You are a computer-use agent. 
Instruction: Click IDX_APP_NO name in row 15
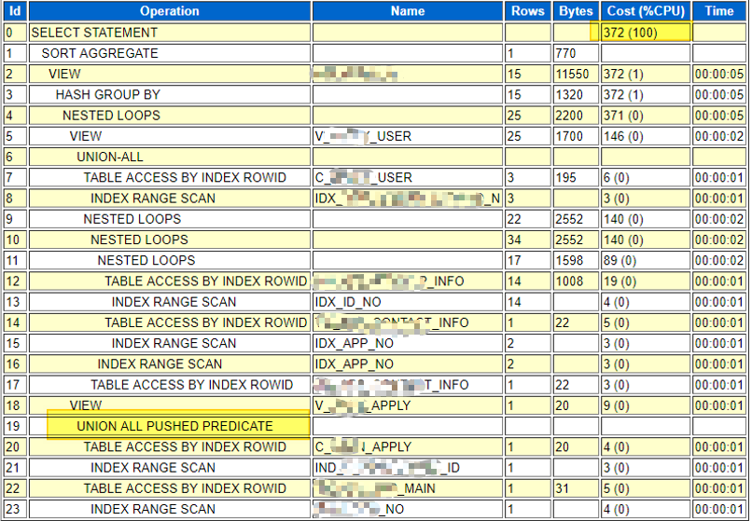[x=354, y=343]
